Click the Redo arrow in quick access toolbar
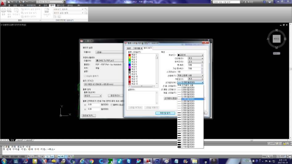 (x=32, y=2)
